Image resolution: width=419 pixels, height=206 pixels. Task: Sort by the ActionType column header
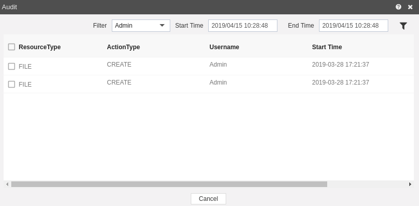point(123,47)
